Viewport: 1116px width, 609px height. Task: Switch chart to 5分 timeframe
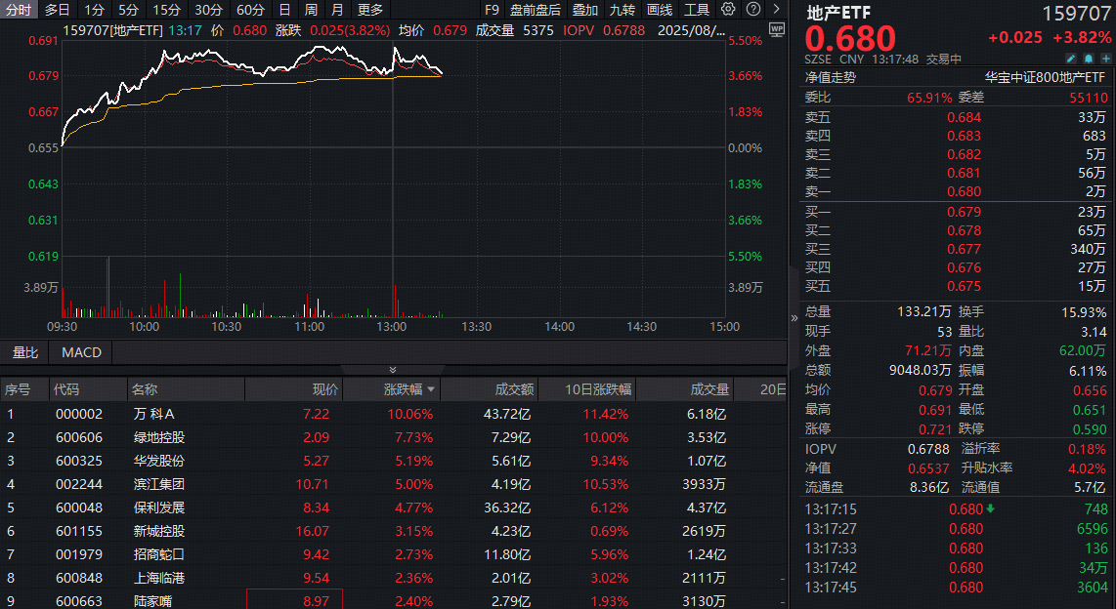(128, 10)
